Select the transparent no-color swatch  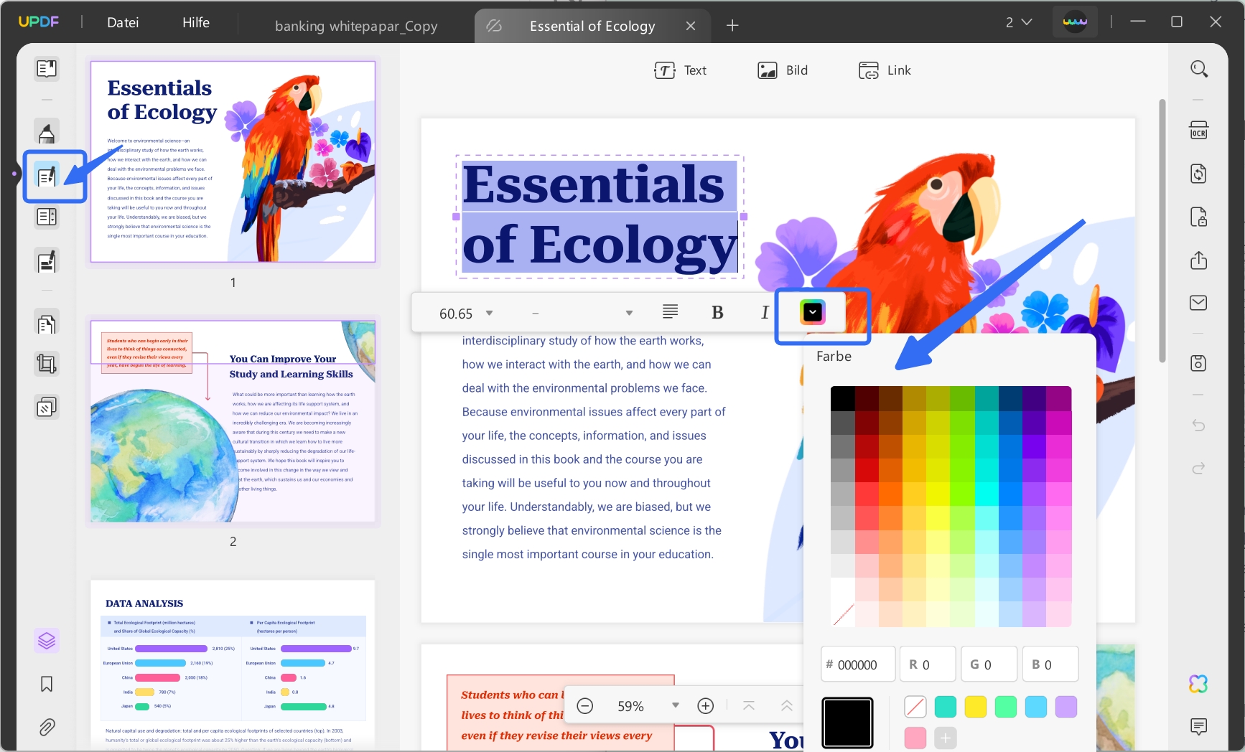(x=915, y=707)
